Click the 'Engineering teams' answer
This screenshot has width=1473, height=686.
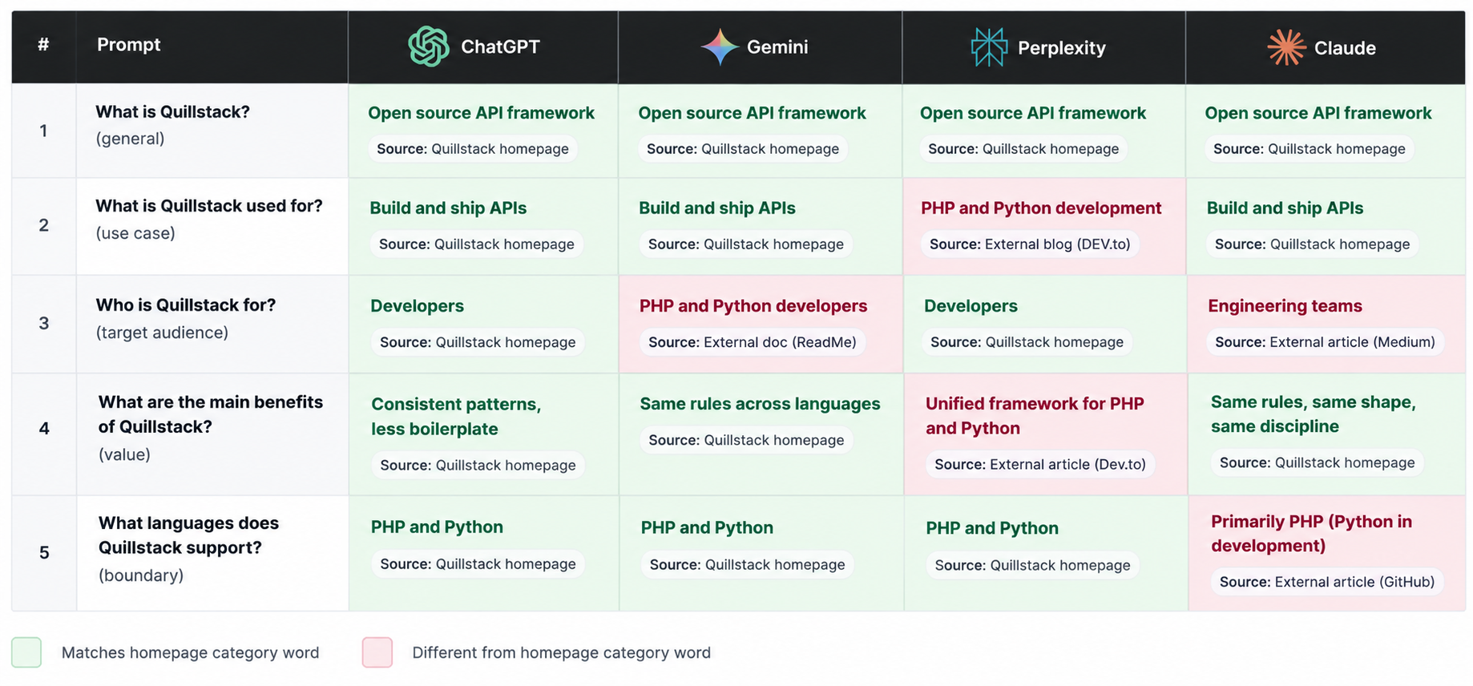pos(1285,306)
